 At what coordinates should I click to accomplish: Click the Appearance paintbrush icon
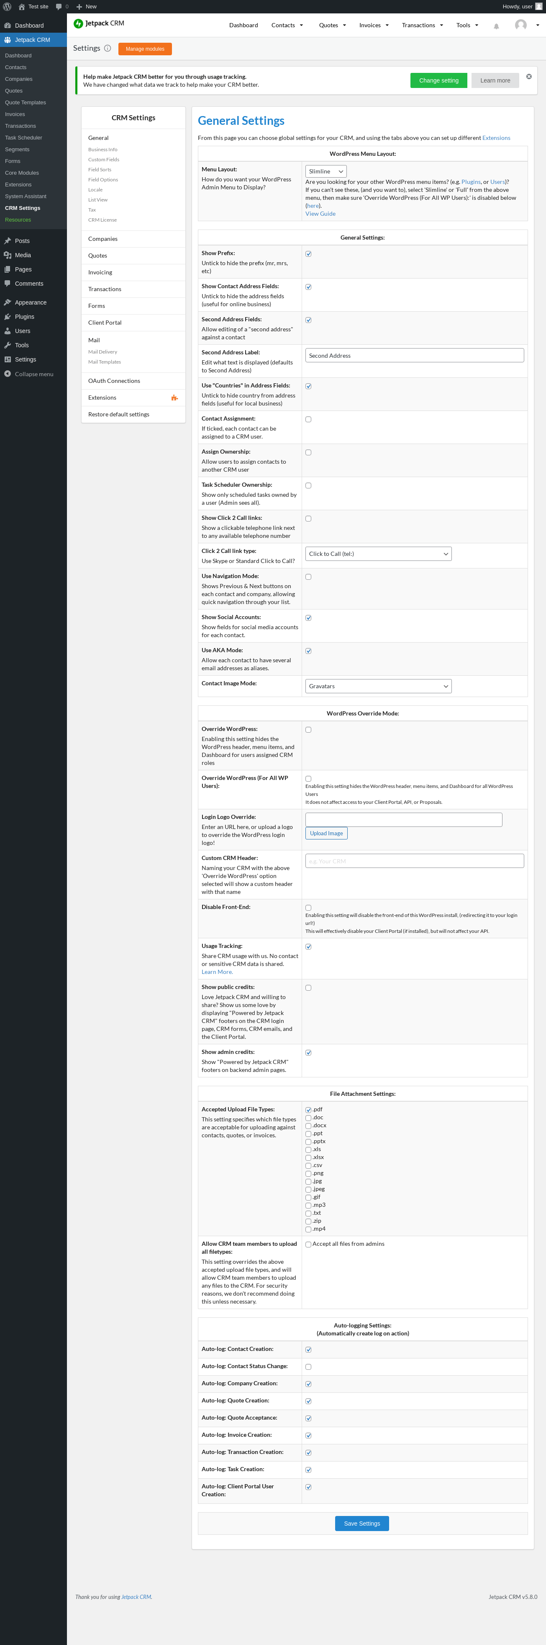click(x=8, y=303)
